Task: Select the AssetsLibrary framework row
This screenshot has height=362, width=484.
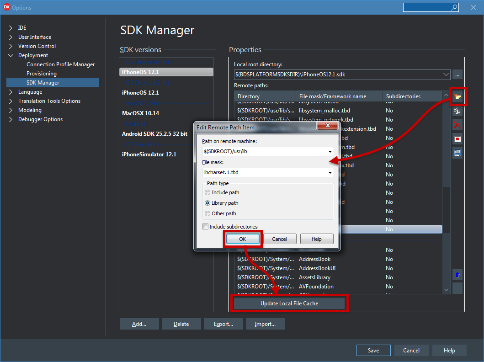Action: tap(338, 277)
